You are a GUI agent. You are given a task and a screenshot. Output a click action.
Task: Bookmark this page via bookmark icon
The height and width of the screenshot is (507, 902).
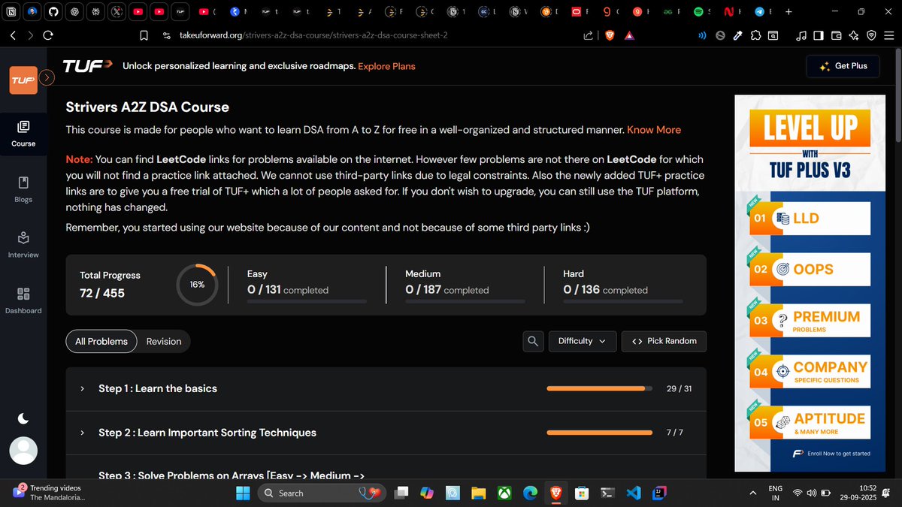pyautogui.click(x=144, y=35)
